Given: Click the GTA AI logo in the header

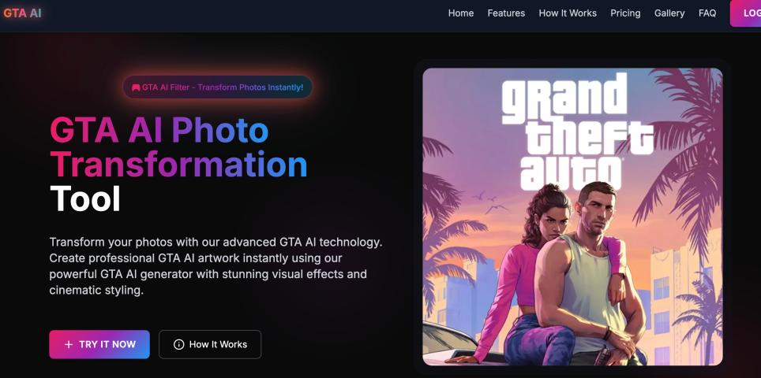Looking at the screenshot, I should pos(22,13).
